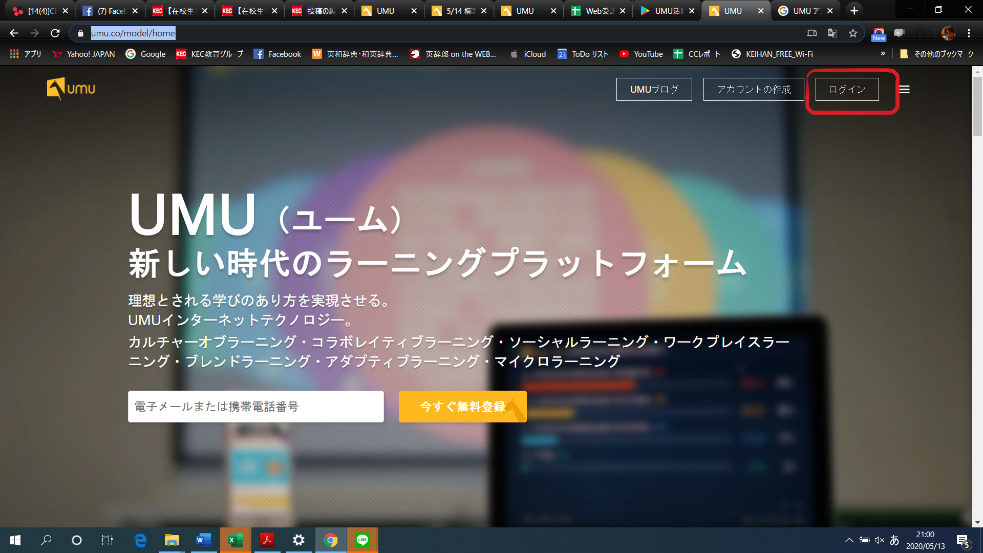This screenshot has width=983, height=553.
Task: Open the YouTube bookmark
Action: (x=640, y=54)
